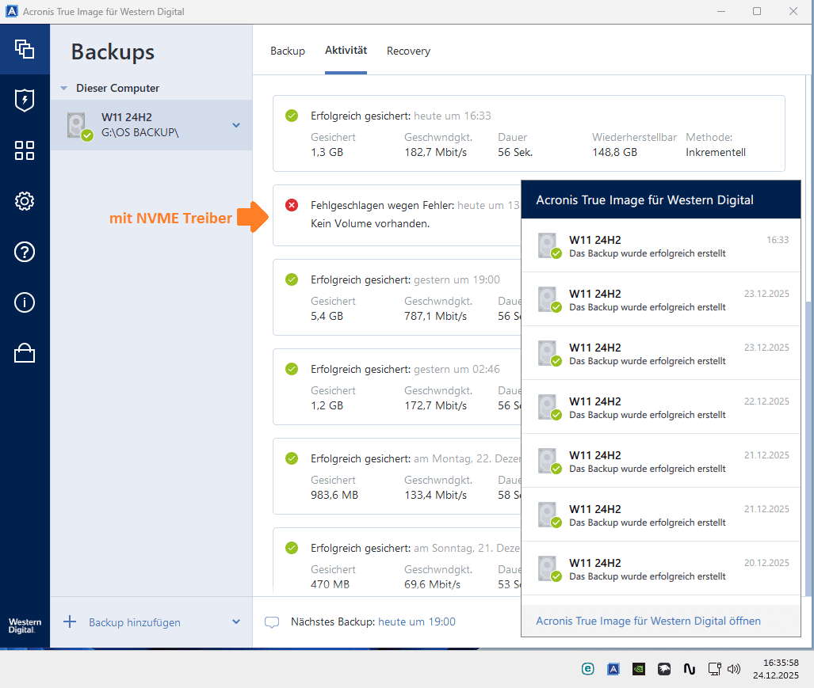Open the Help question mark icon
The width and height of the screenshot is (814, 688).
tap(25, 252)
